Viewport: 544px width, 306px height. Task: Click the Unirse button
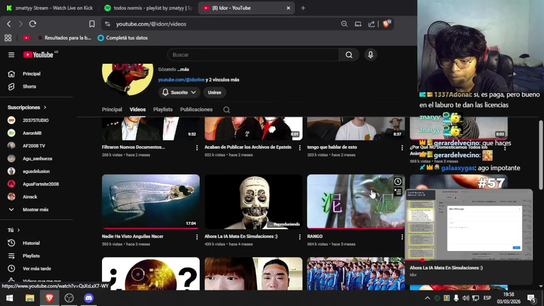pos(215,92)
